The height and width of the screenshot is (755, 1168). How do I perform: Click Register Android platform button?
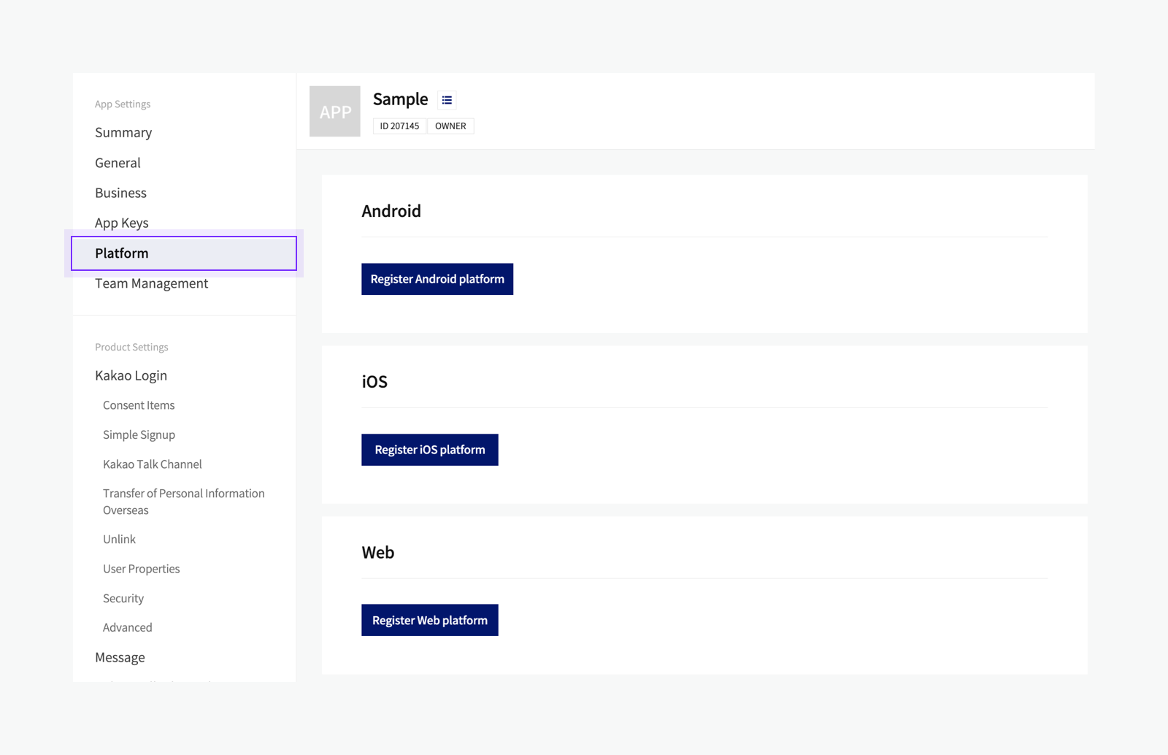click(x=437, y=279)
